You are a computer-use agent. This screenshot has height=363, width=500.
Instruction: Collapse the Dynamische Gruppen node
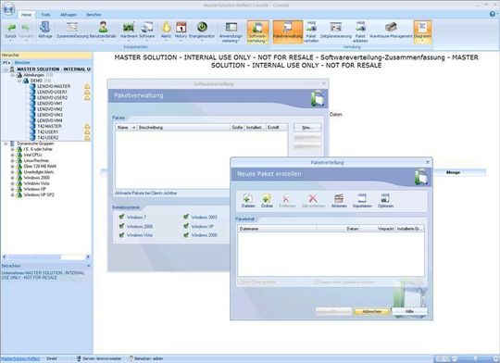click(x=6, y=144)
